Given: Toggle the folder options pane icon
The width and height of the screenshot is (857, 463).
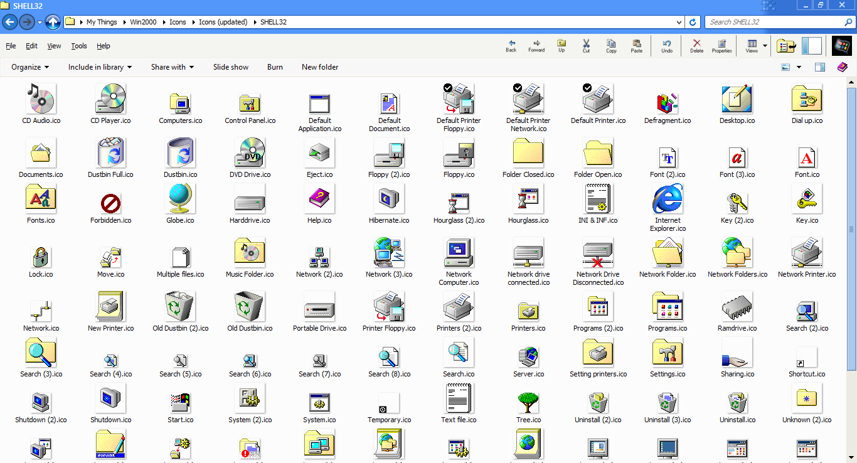Looking at the screenshot, I should [x=786, y=46].
